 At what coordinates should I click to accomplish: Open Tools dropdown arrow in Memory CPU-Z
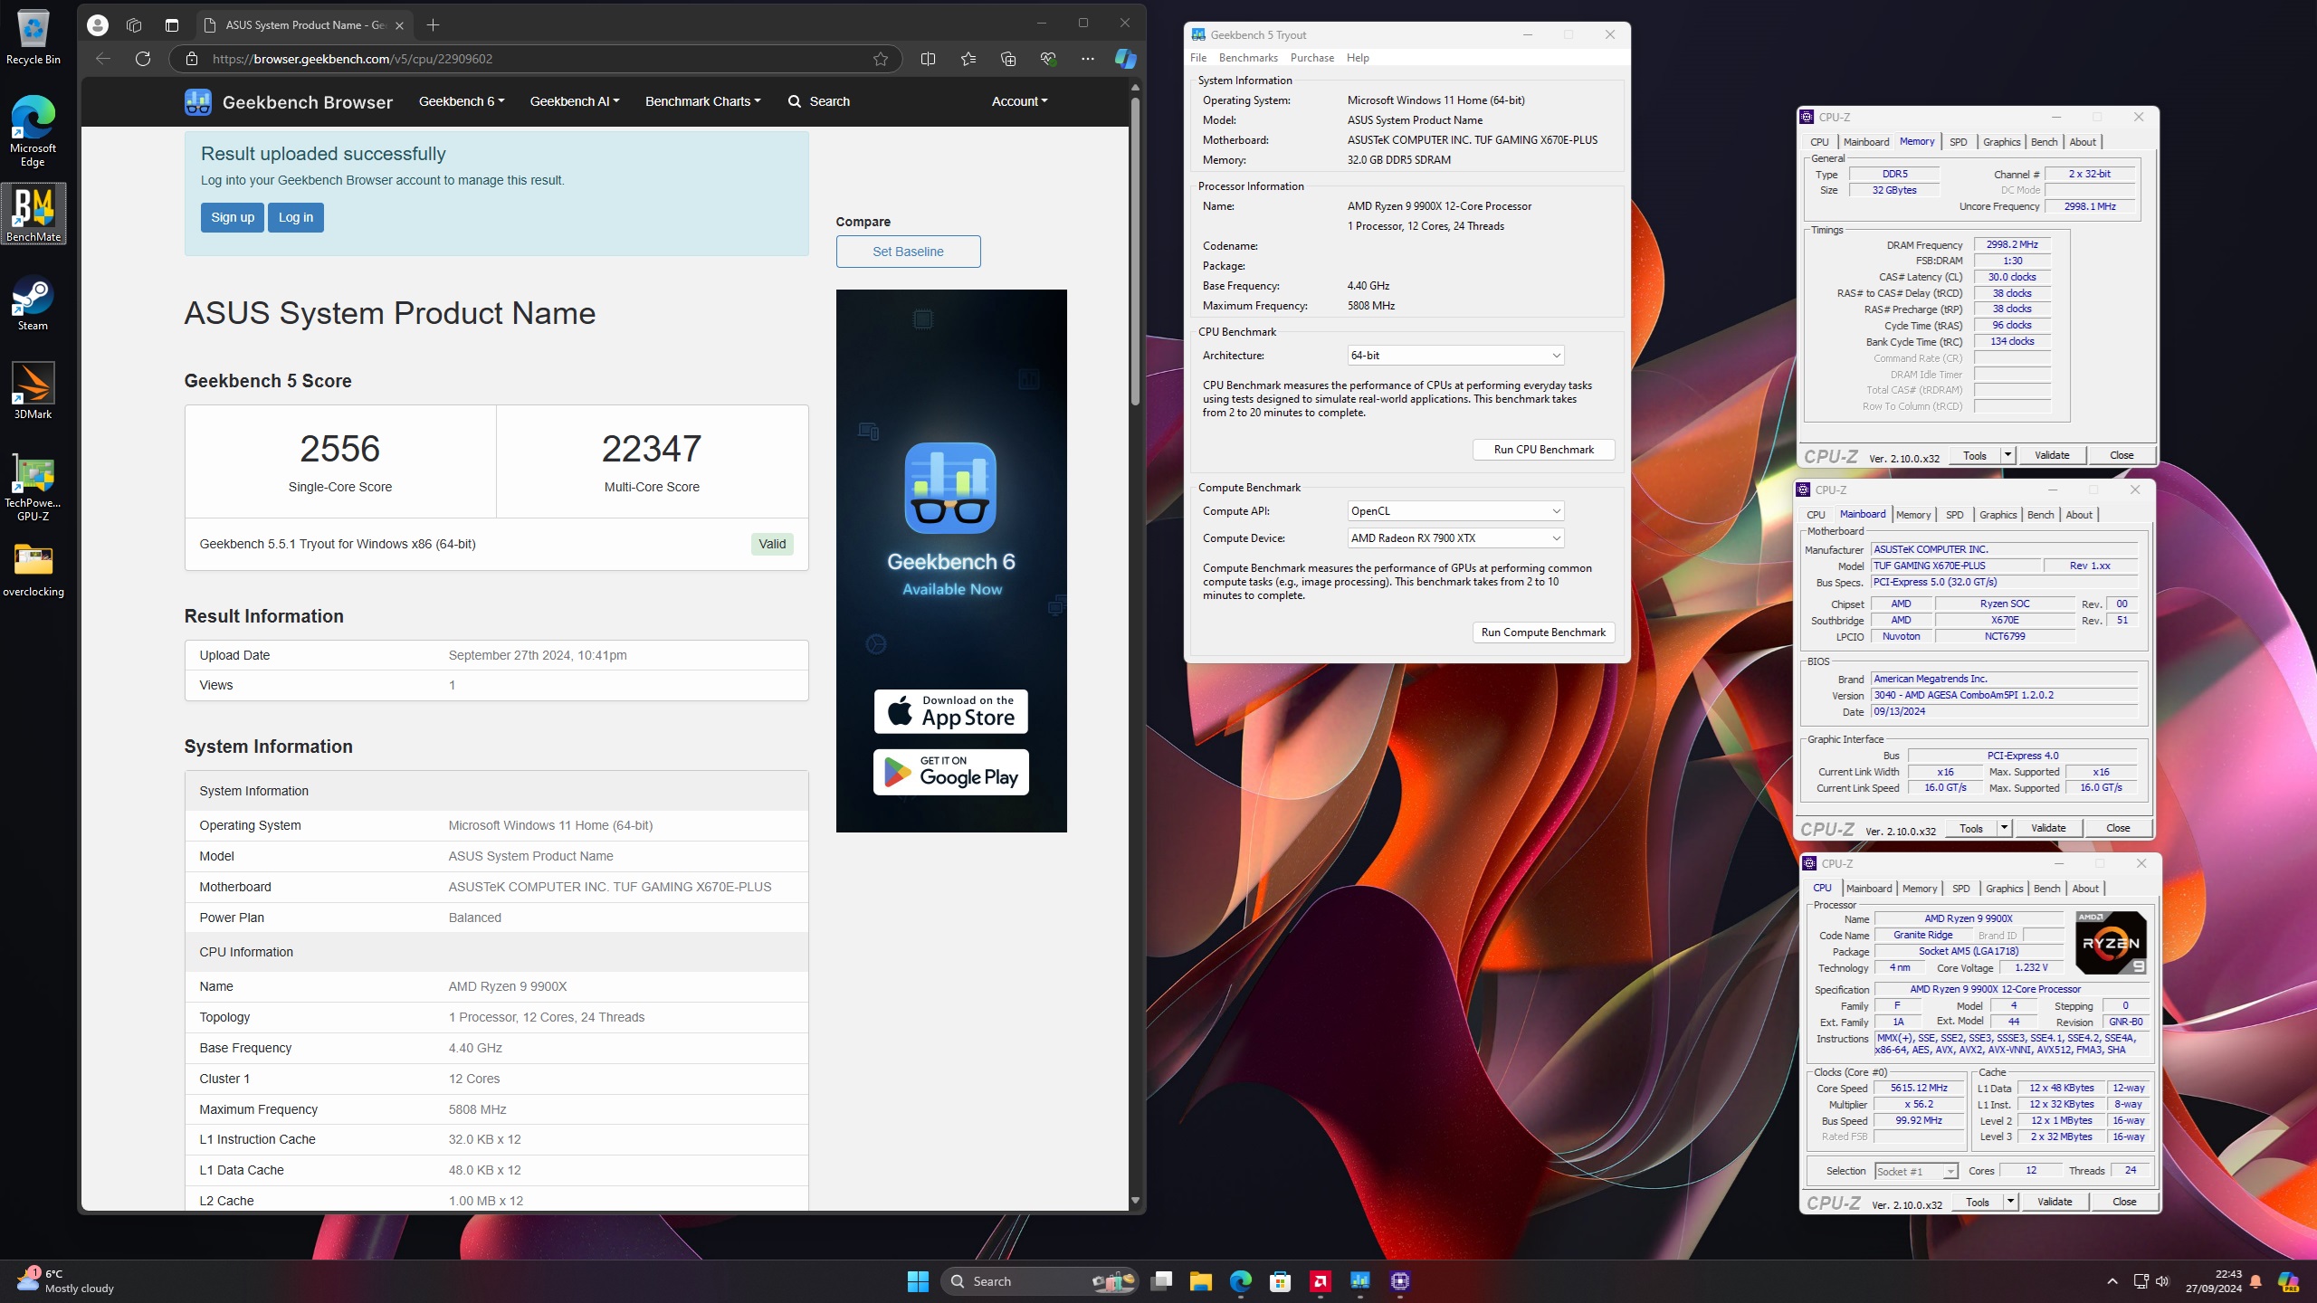[x=2008, y=455]
